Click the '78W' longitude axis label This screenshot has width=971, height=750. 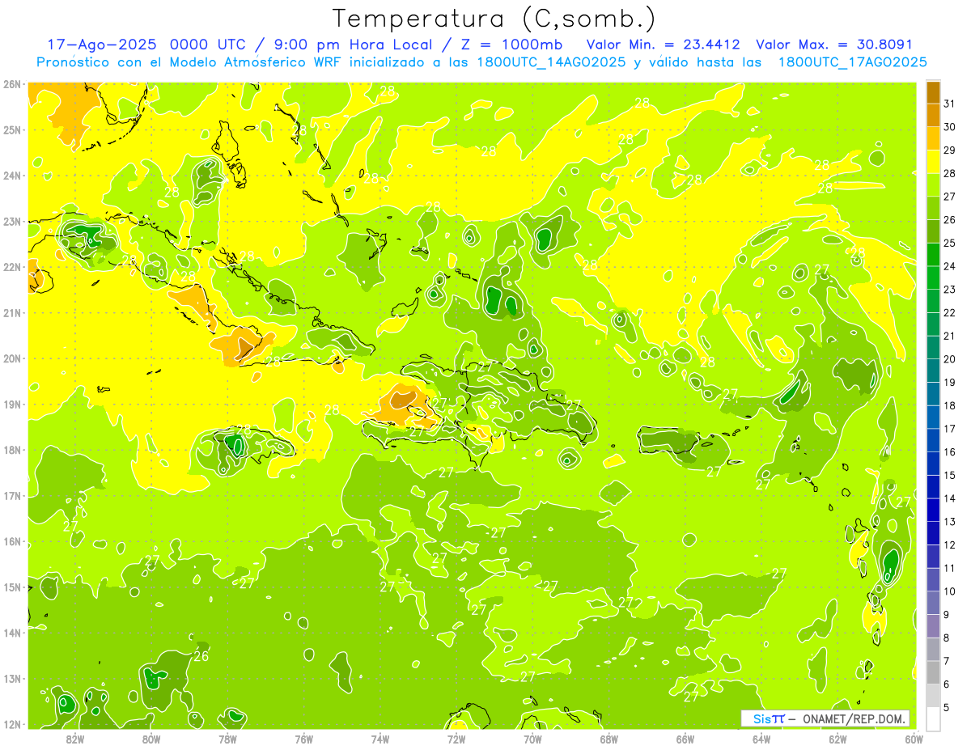pyautogui.click(x=227, y=739)
